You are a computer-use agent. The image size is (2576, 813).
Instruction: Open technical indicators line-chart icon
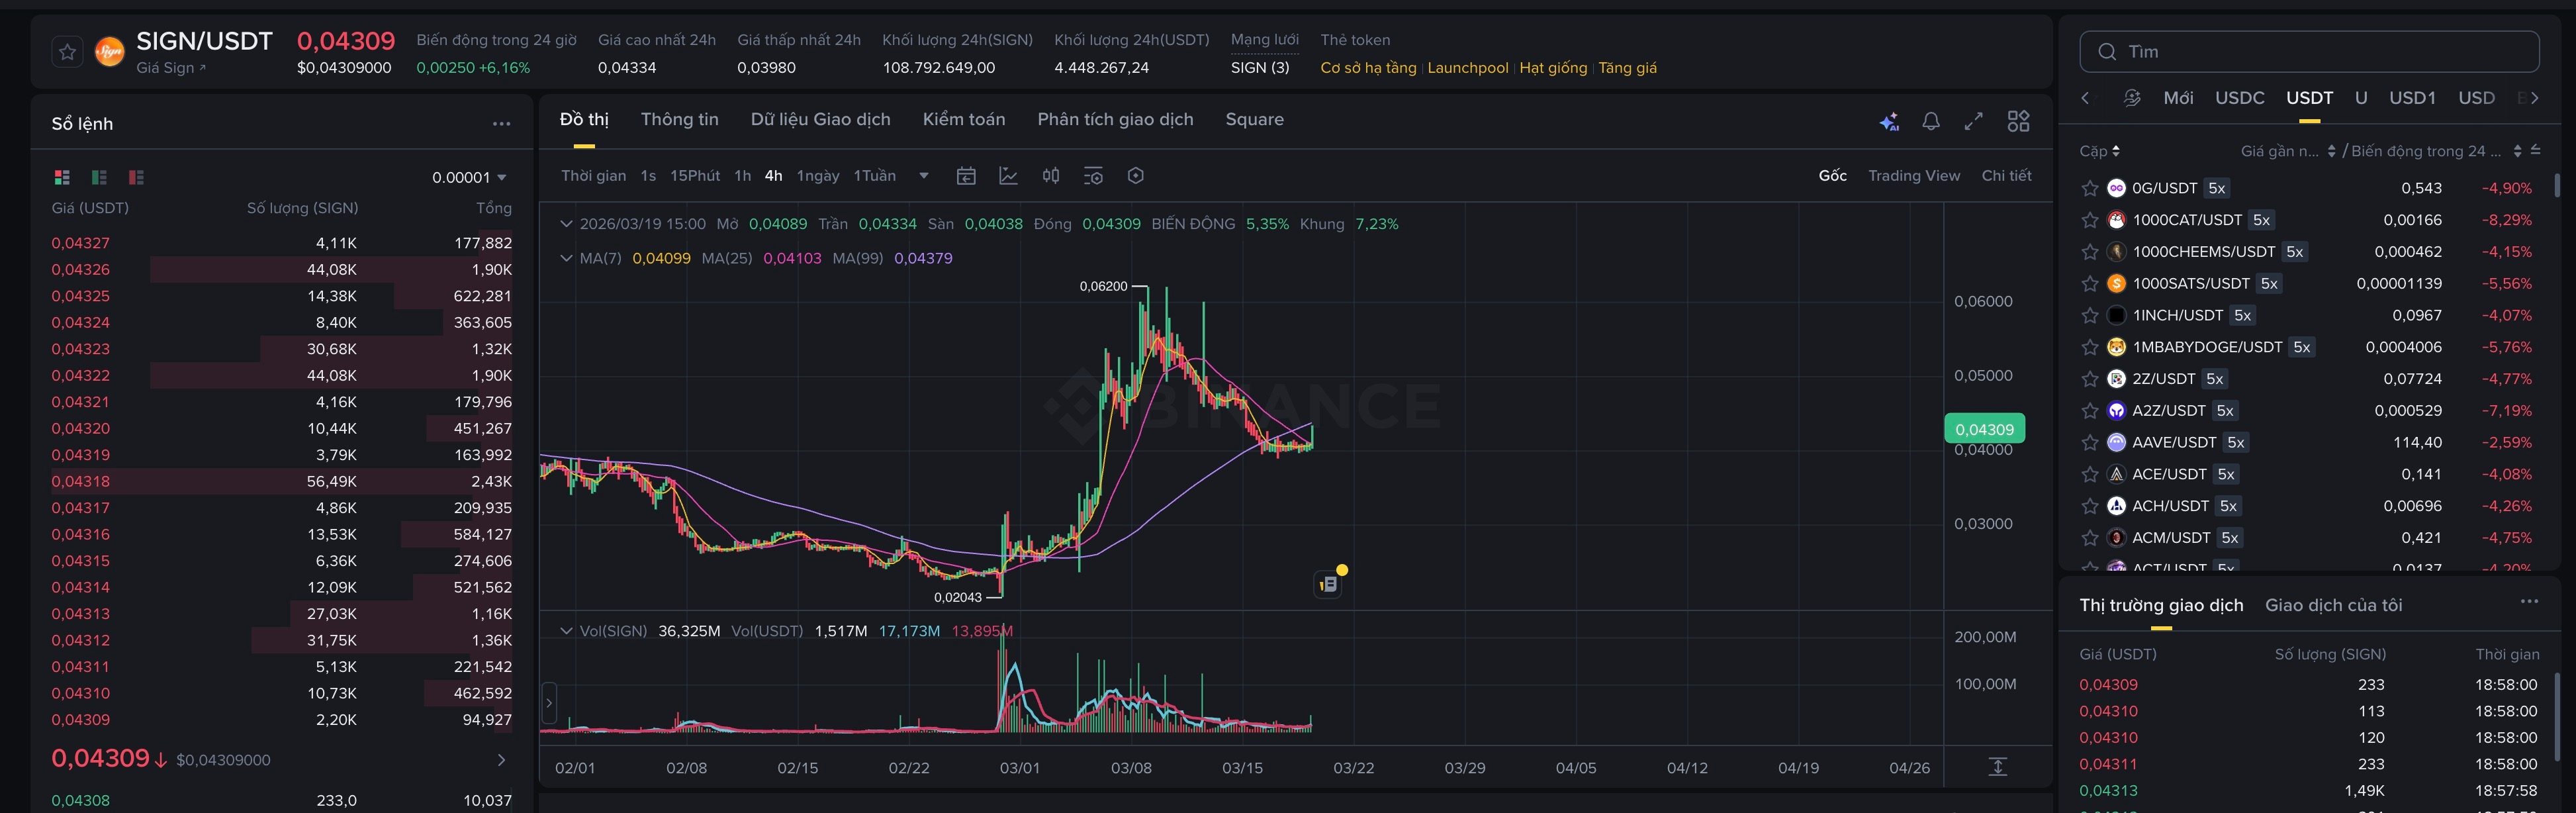1008,176
